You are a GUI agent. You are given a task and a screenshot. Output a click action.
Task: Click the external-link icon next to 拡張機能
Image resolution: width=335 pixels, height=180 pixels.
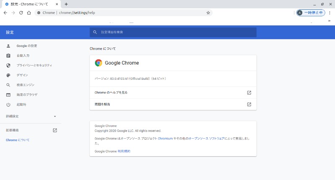click(x=55, y=130)
